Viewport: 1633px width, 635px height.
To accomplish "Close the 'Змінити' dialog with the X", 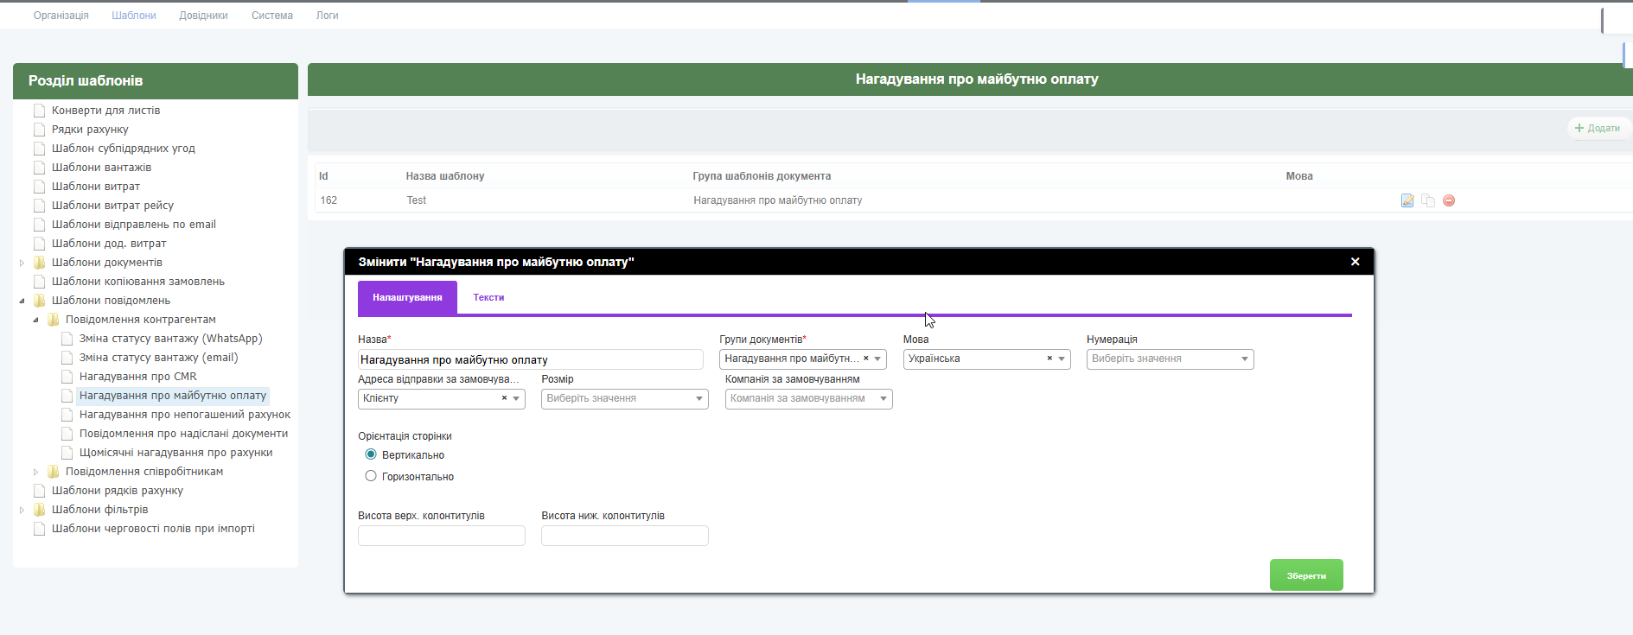I will tap(1355, 262).
